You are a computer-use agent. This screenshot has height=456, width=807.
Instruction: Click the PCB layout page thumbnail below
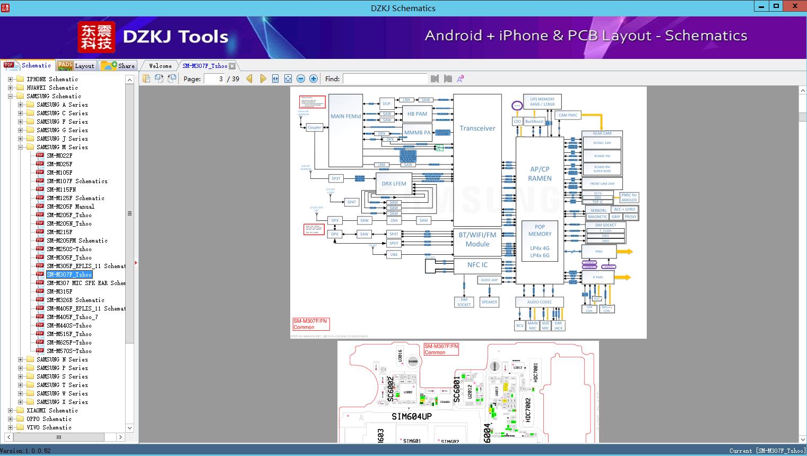click(468, 392)
